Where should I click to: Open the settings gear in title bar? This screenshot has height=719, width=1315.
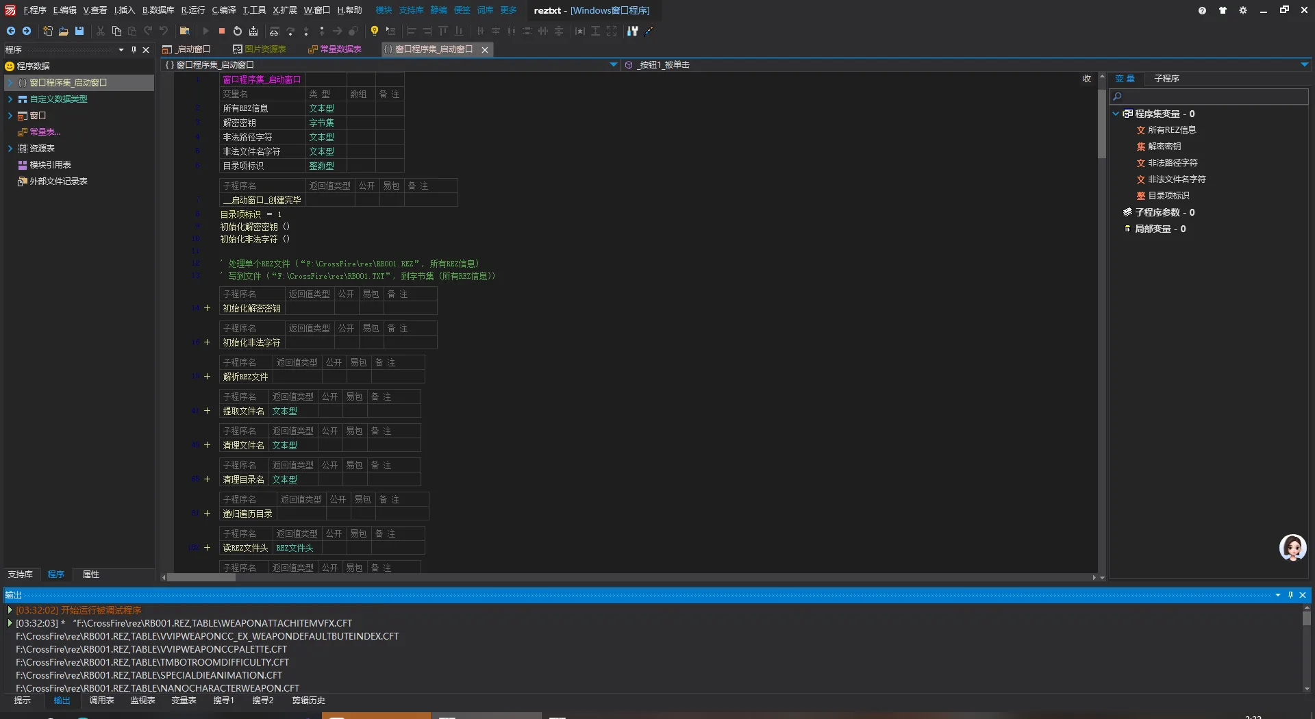1242,10
